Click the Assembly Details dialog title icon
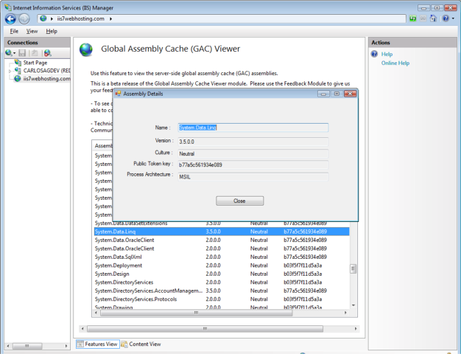Viewport: 461px width, 354px height. (x=118, y=94)
